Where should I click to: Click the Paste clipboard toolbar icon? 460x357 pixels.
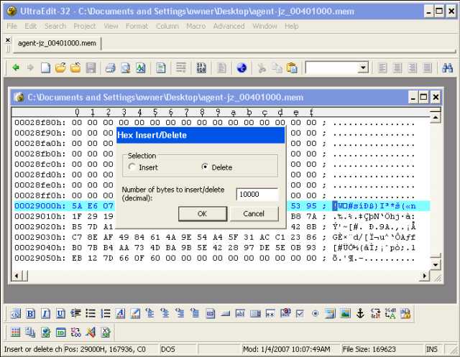[292, 68]
